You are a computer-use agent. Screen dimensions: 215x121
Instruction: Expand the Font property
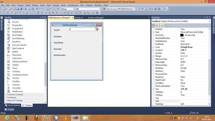[153, 32]
